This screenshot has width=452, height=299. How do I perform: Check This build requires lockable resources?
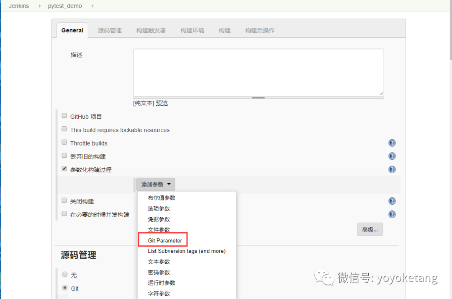(x=64, y=129)
